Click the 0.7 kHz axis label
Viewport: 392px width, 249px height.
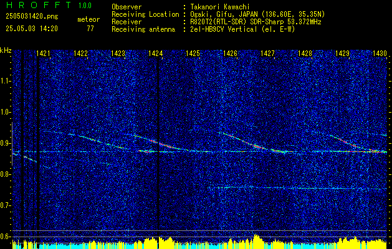click(6, 205)
